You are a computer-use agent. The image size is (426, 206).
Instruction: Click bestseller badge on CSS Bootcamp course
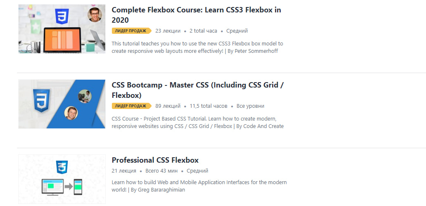point(132,106)
